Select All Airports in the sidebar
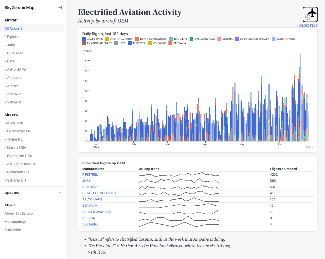 (x=14, y=123)
